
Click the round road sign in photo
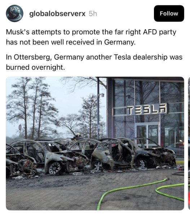point(20,127)
